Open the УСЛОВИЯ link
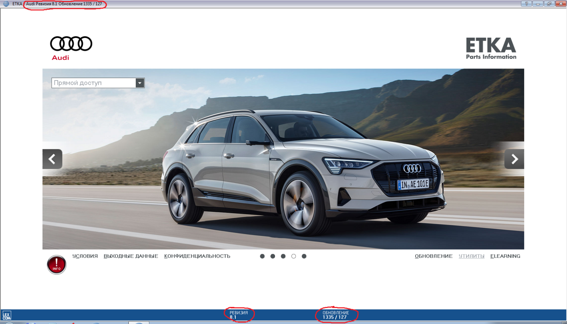This screenshot has height=324, width=567. (85, 256)
